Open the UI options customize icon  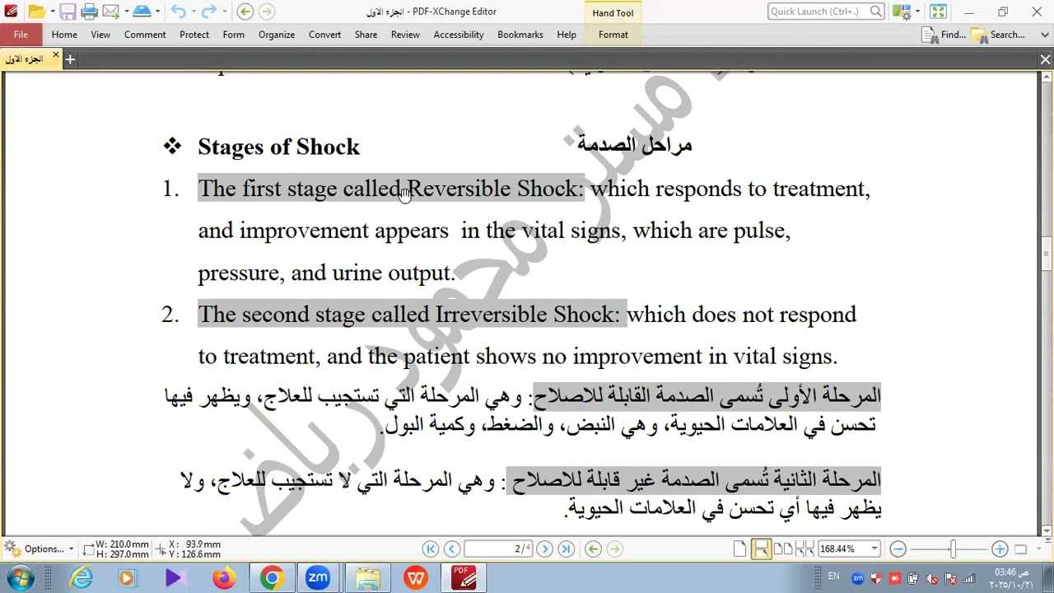[x=902, y=12]
